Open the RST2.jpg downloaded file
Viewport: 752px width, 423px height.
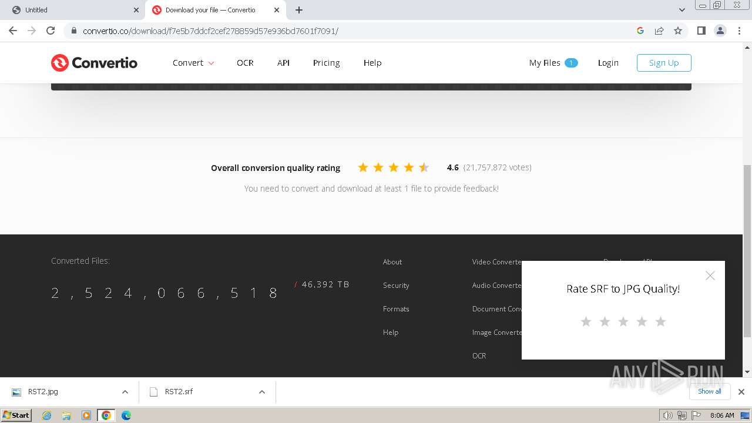coord(43,392)
